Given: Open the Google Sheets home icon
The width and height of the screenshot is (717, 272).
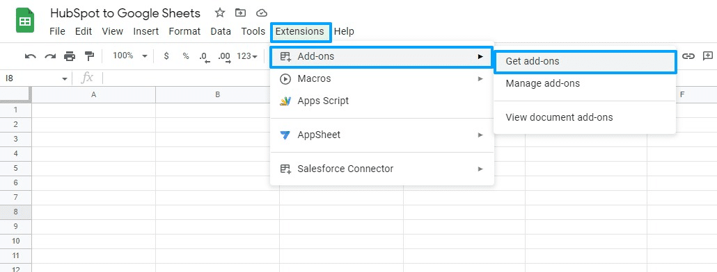Looking at the screenshot, I should (25, 21).
